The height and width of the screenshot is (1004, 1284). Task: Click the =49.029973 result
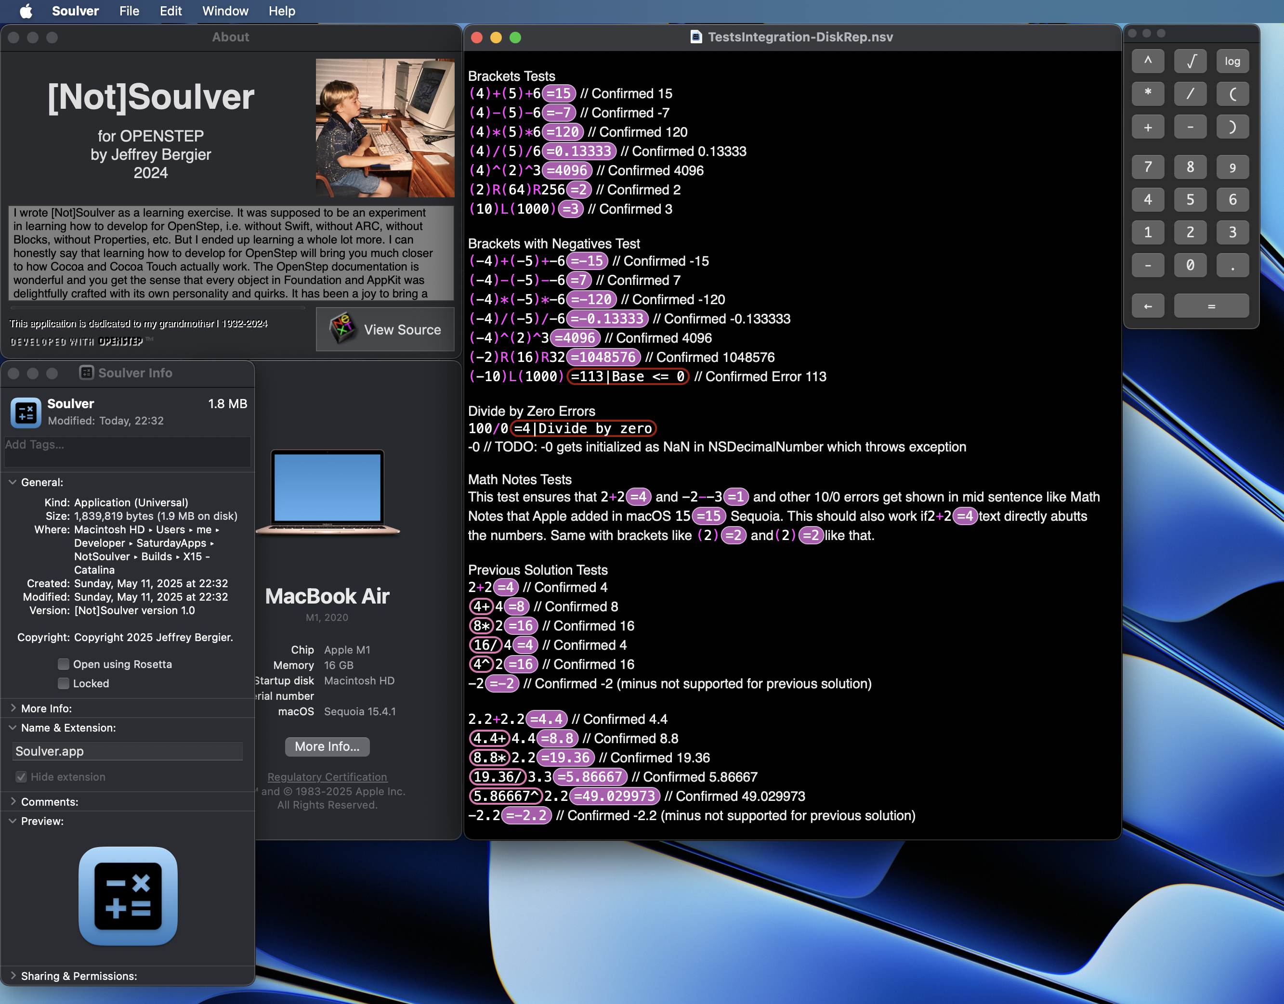point(615,797)
